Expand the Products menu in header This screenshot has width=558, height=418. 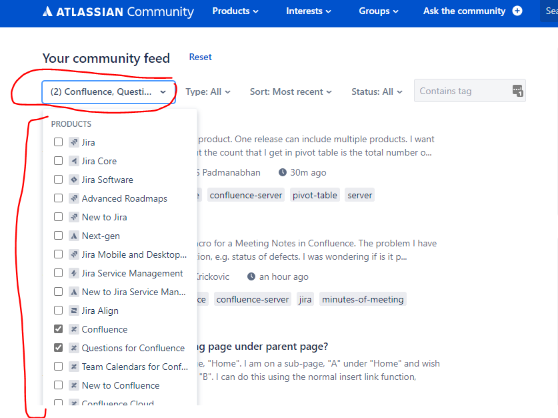235,11
